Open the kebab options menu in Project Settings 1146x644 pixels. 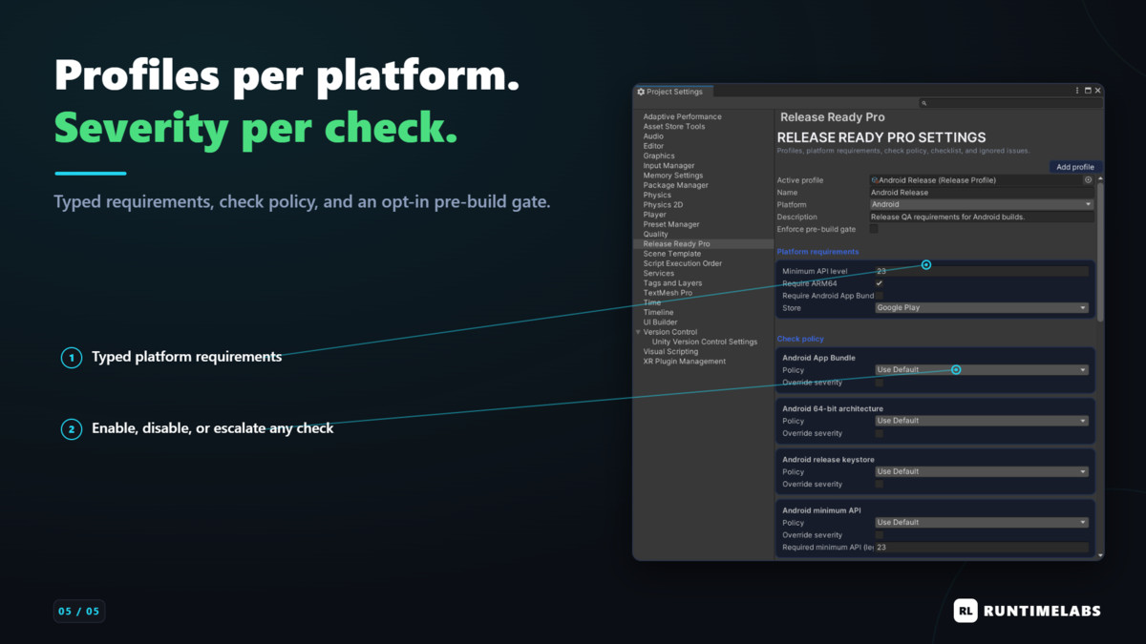pyautogui.click(x=1078, y=91)
